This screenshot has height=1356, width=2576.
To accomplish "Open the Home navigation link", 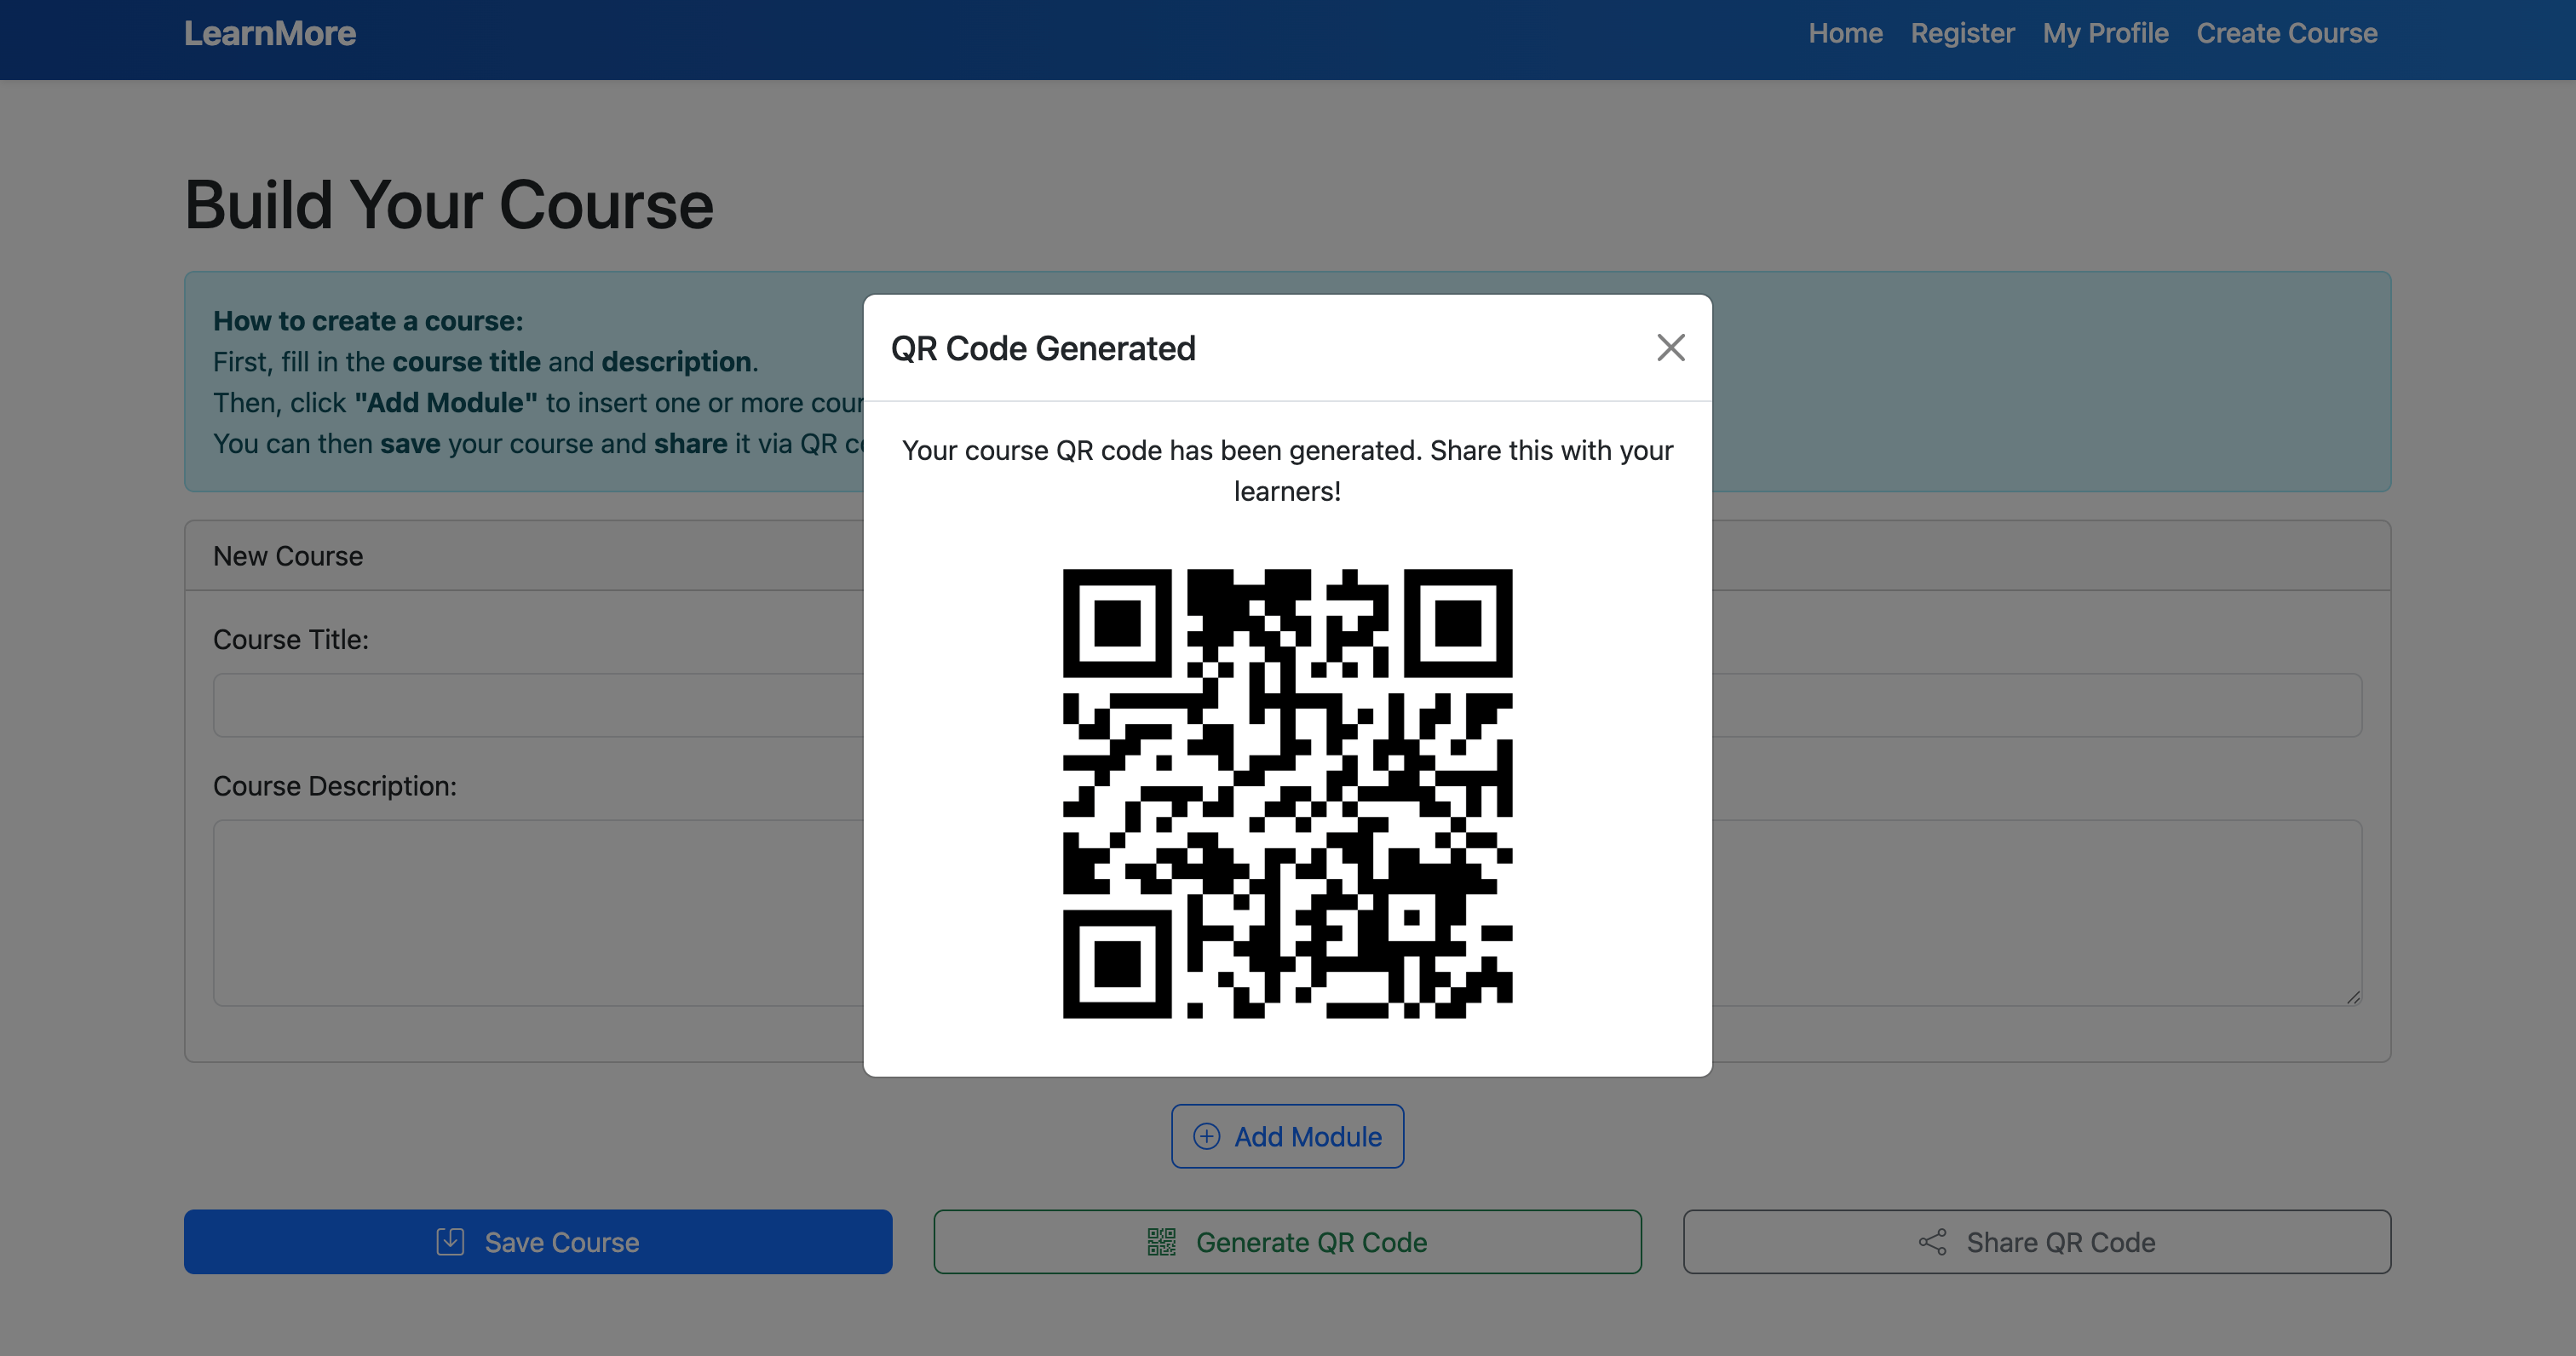I will (x=1845, y=33).
